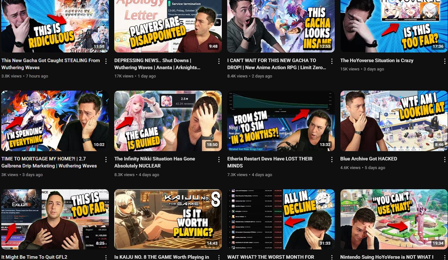The height and width of the screenshot is (260, 448).
Task: Open action menu for 'Blue Archive Got HACKED'
Action: (x=445, y=159)
